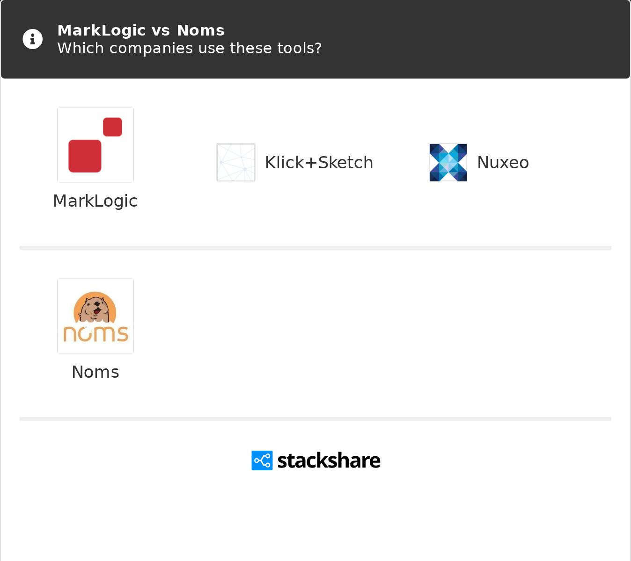Visit the Klick+Sketch company name link

coord(319,163)
